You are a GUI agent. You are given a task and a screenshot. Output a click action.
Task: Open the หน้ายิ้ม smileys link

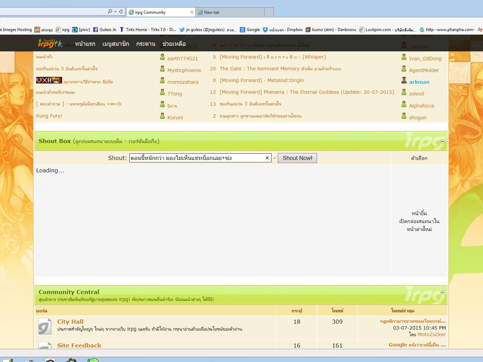pyautogui.click(x=419, y=213)
